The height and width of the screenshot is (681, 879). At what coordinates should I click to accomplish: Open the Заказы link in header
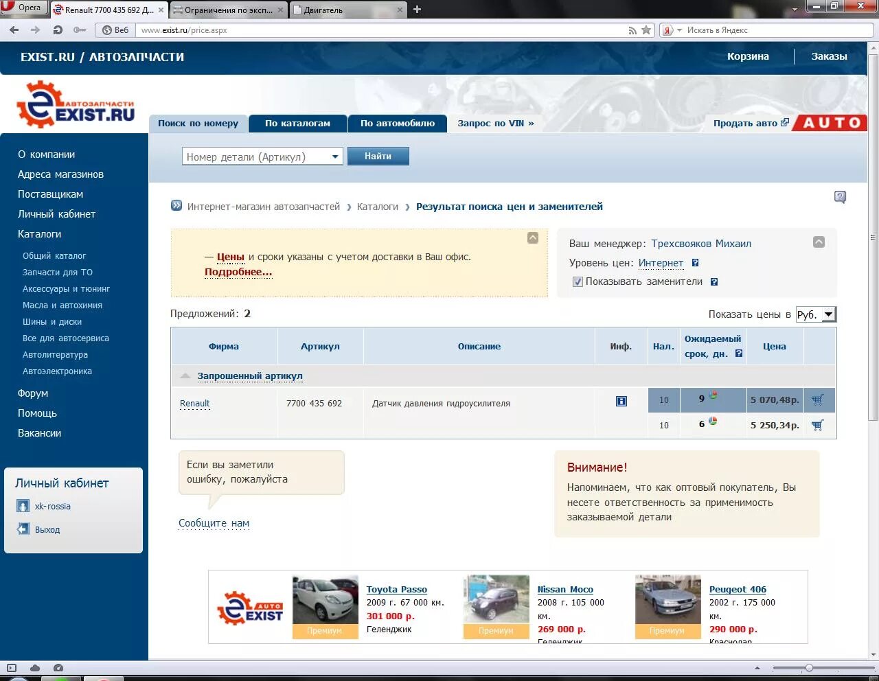829,56
